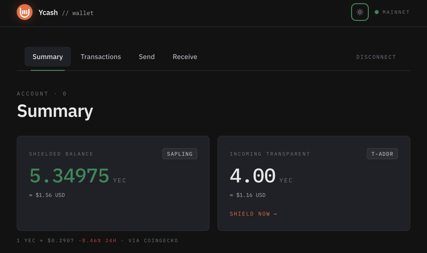Viewport: 427px width, 253px height.
Task: Click the Summary page heading
Action: [55, 111]
